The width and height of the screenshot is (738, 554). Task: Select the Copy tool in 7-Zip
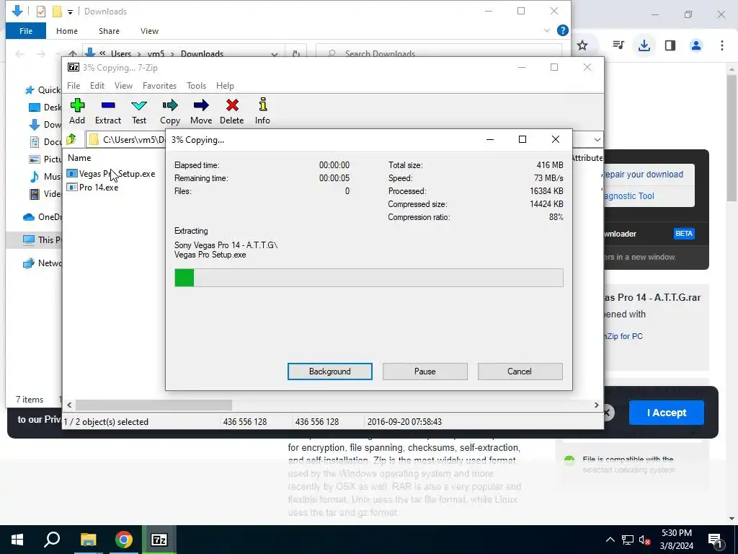pos(170,111)
